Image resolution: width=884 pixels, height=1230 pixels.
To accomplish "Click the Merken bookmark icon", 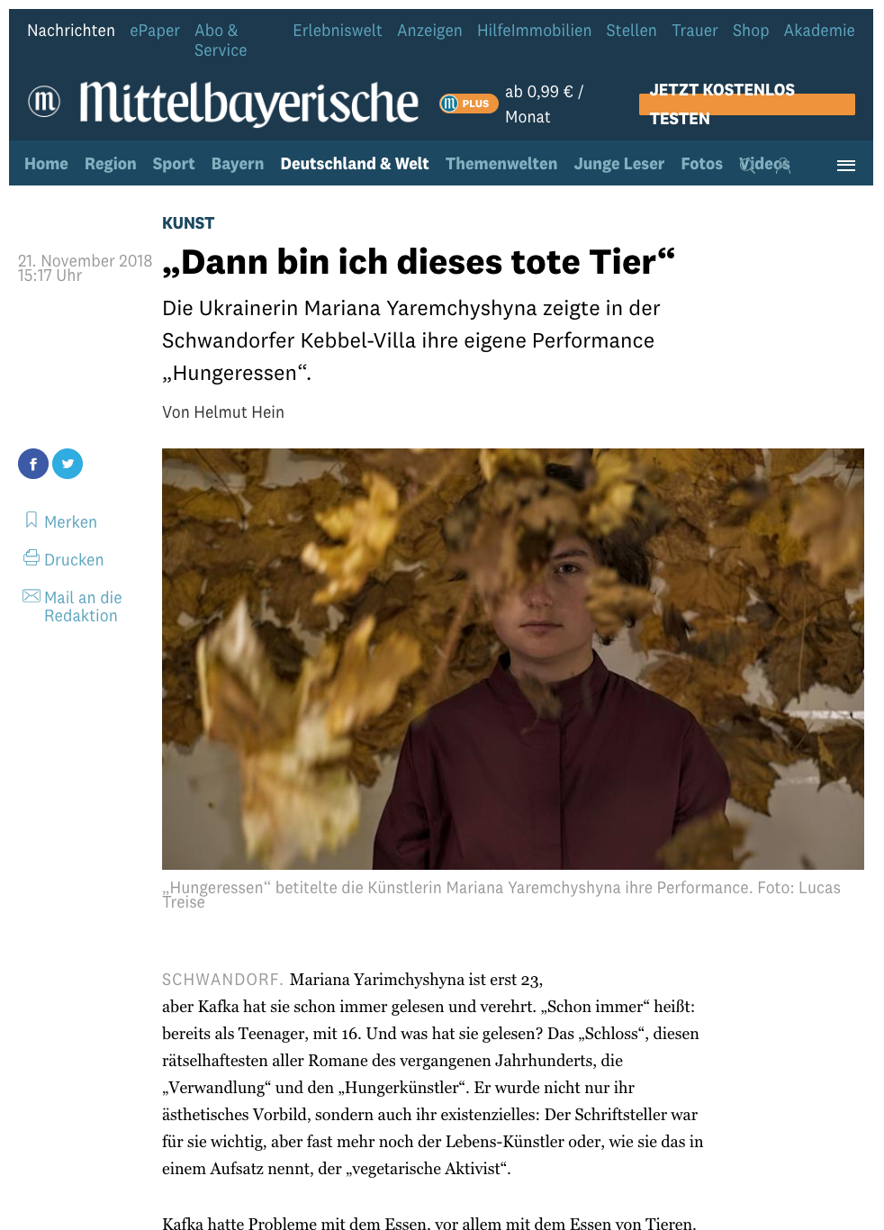I will [x=32, y=520].
